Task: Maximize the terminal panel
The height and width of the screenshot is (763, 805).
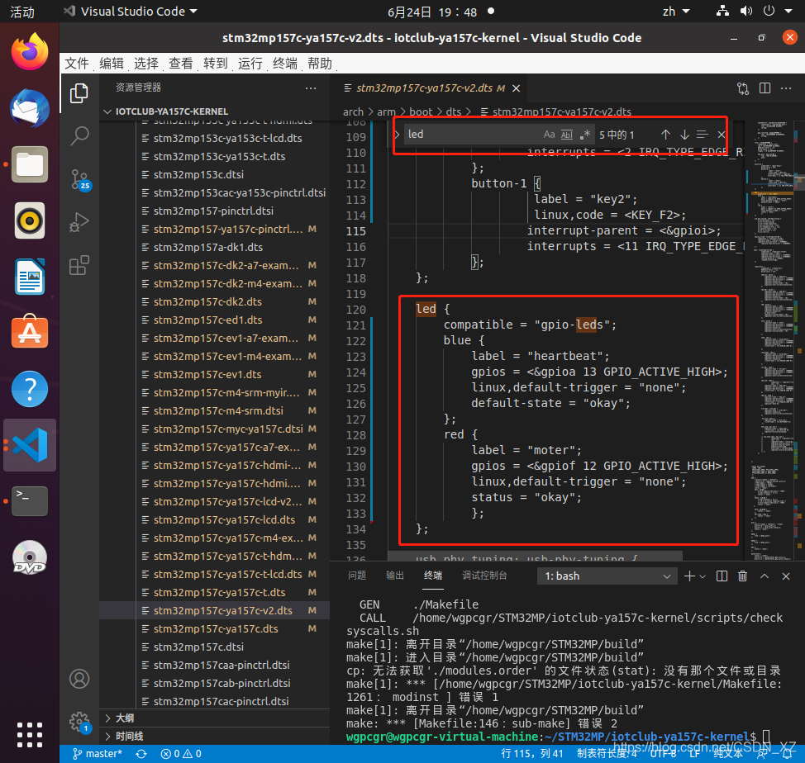Action: 764,576
